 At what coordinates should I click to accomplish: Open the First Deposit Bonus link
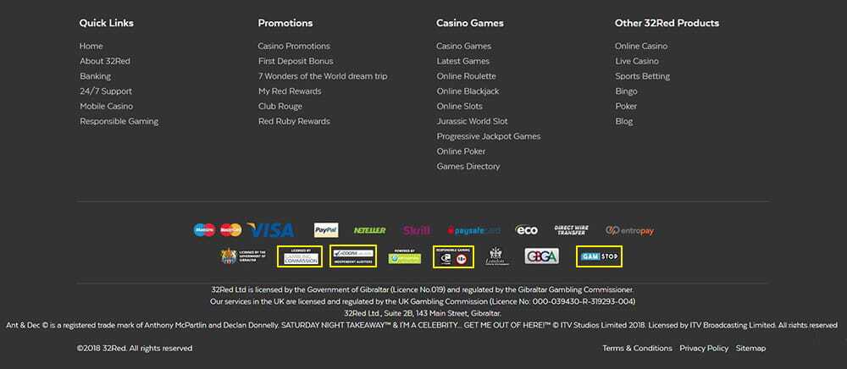(296, 61)
